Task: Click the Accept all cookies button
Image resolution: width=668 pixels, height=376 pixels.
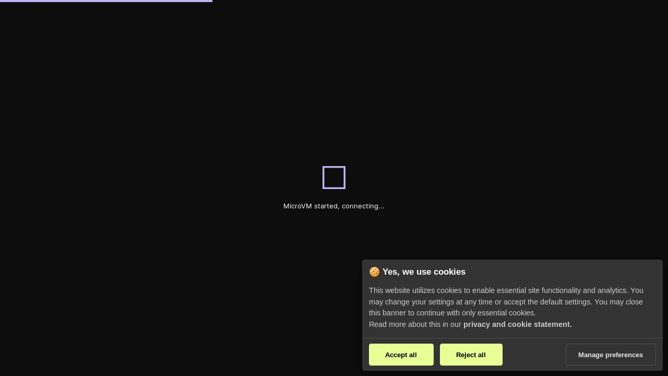Action: click(x=401, y=355)
